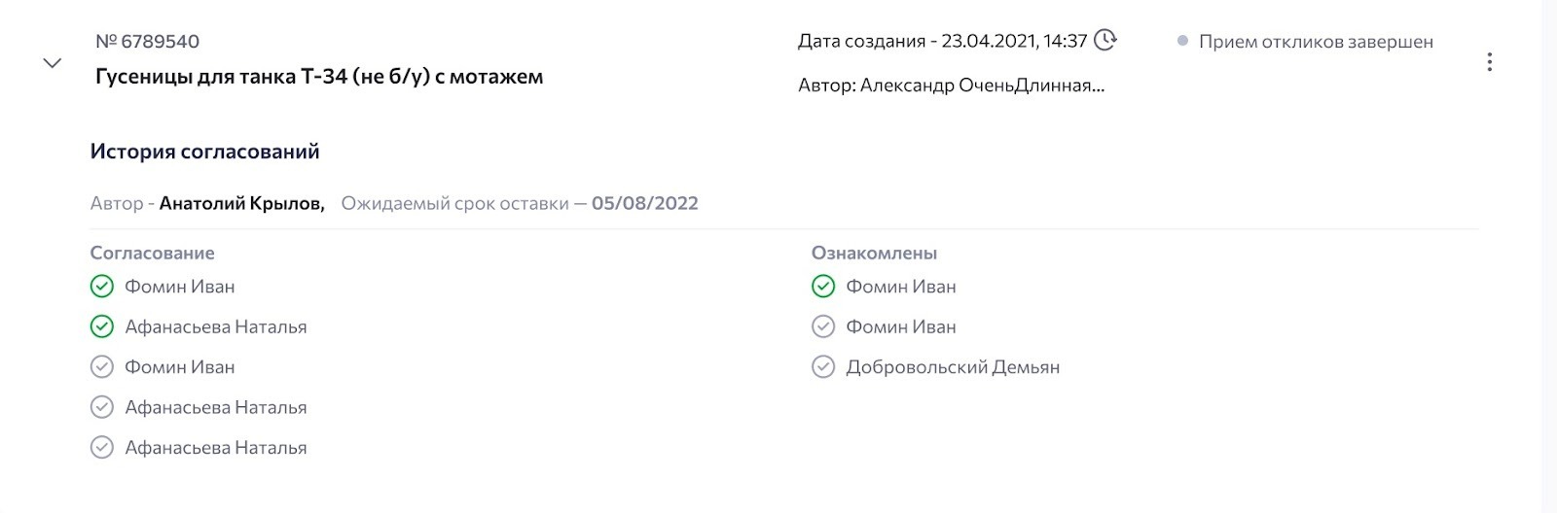Click the clock icon beside creation date
This screenshot has width=1557, height=513.
[x=1104, y=40]
